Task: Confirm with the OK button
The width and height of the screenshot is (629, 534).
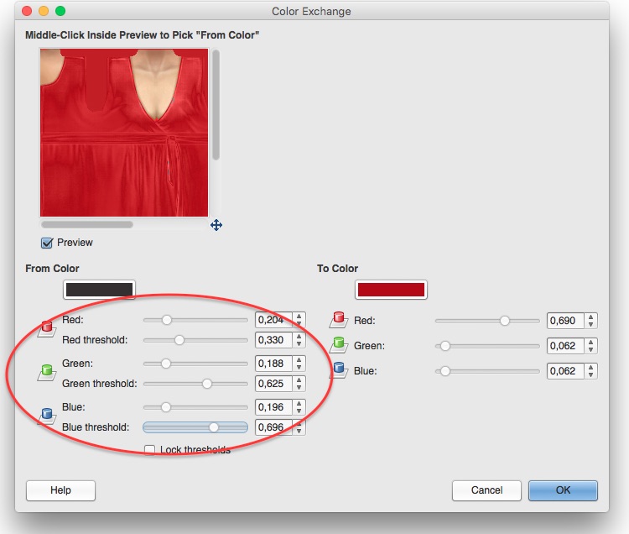Action: [563, 490]
